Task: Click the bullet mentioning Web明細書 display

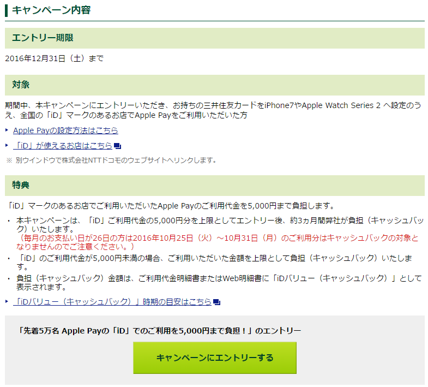Action: pos(219,283)
